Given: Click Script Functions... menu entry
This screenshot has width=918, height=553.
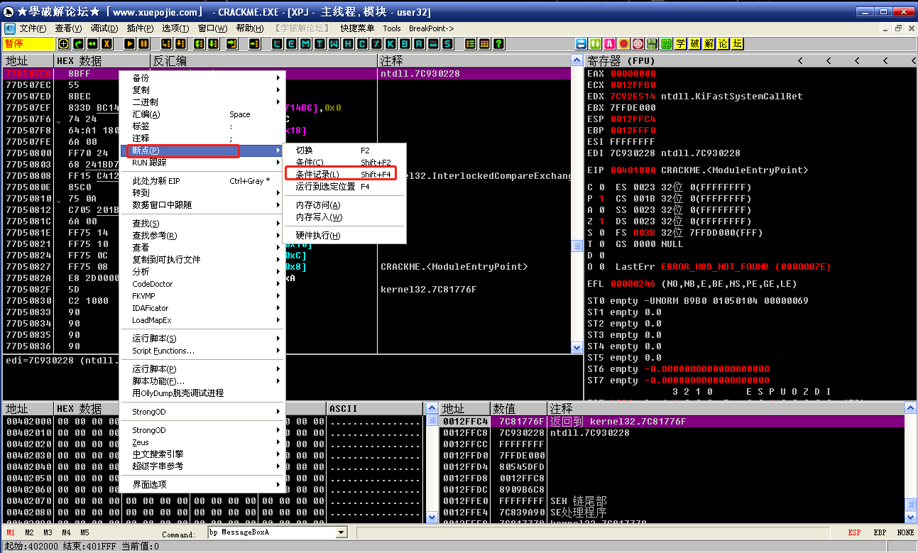Looking at the screenshot, I should (202, 351).
